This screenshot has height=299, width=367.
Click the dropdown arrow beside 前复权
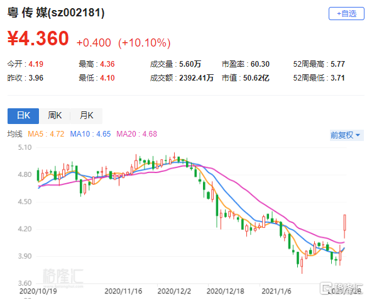(358, 135)
